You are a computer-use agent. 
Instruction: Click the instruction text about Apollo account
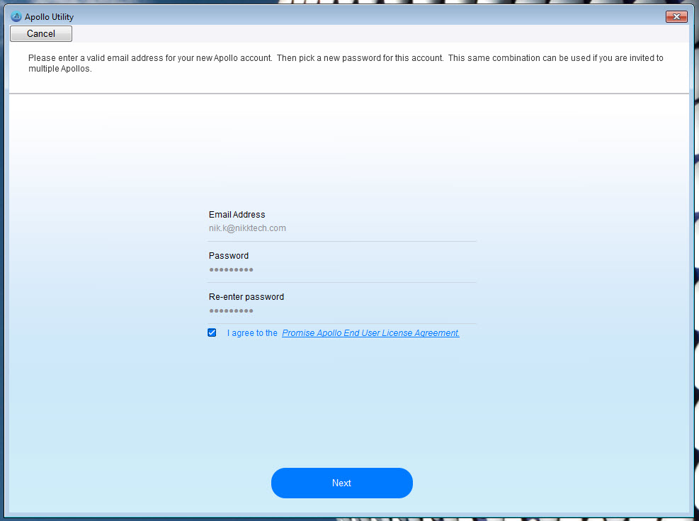346,63
